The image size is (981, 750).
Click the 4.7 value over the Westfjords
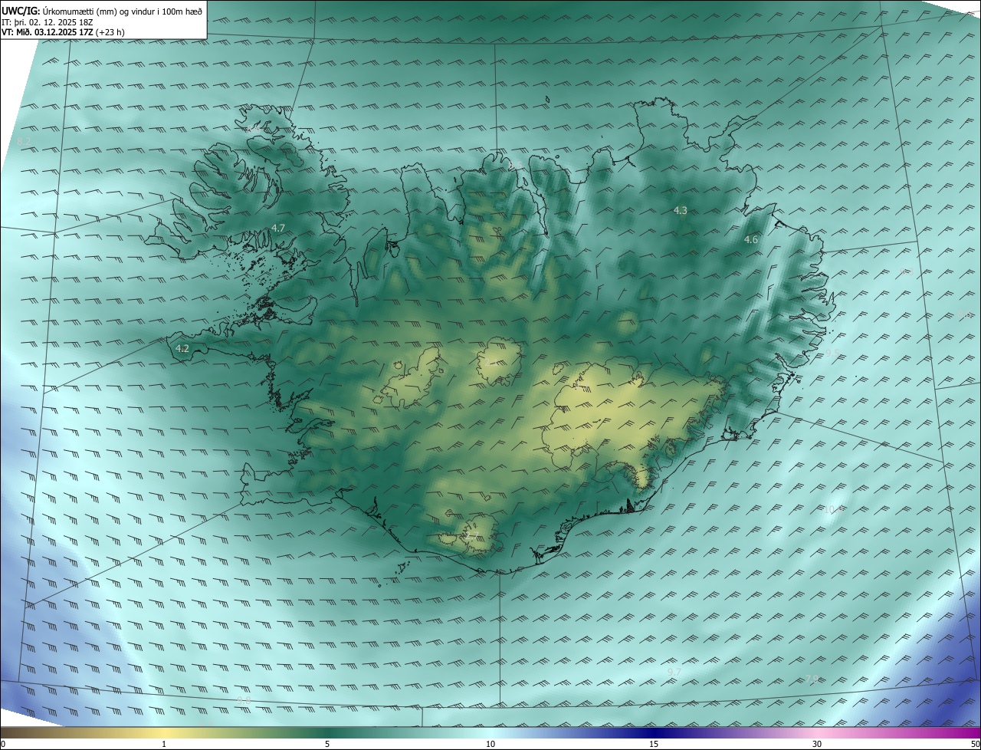point(278,228)
